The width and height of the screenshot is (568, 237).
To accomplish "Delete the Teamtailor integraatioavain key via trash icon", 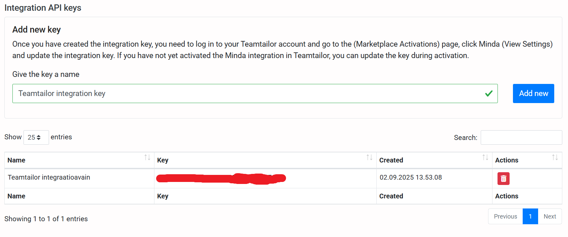I will (x=503, y=179).
